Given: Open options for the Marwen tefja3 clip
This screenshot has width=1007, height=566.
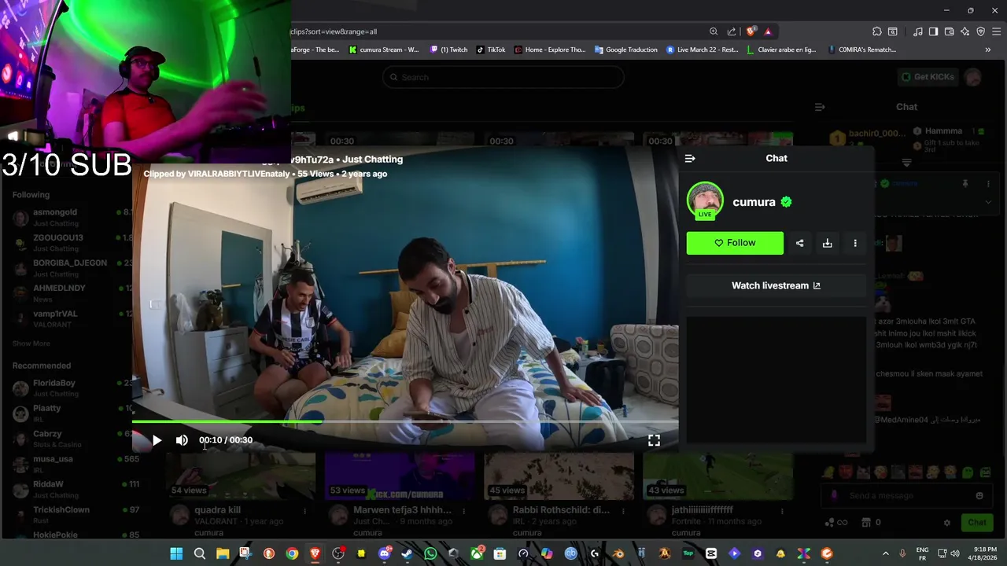Looking at the screenshot, I should tap(464, 511).
